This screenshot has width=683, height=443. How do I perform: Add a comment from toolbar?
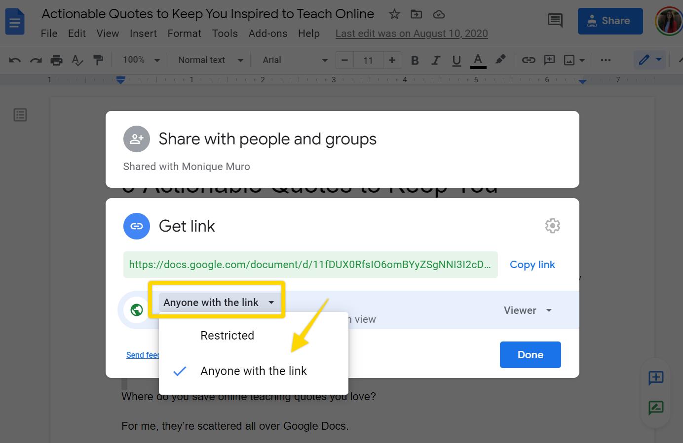click(x=549, y=60)
